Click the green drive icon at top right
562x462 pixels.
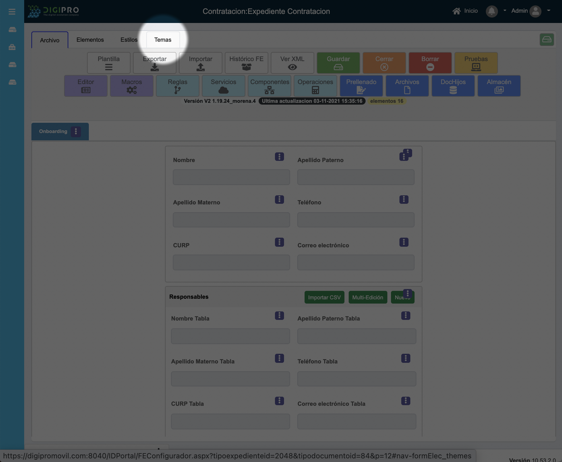coord(547,40)
